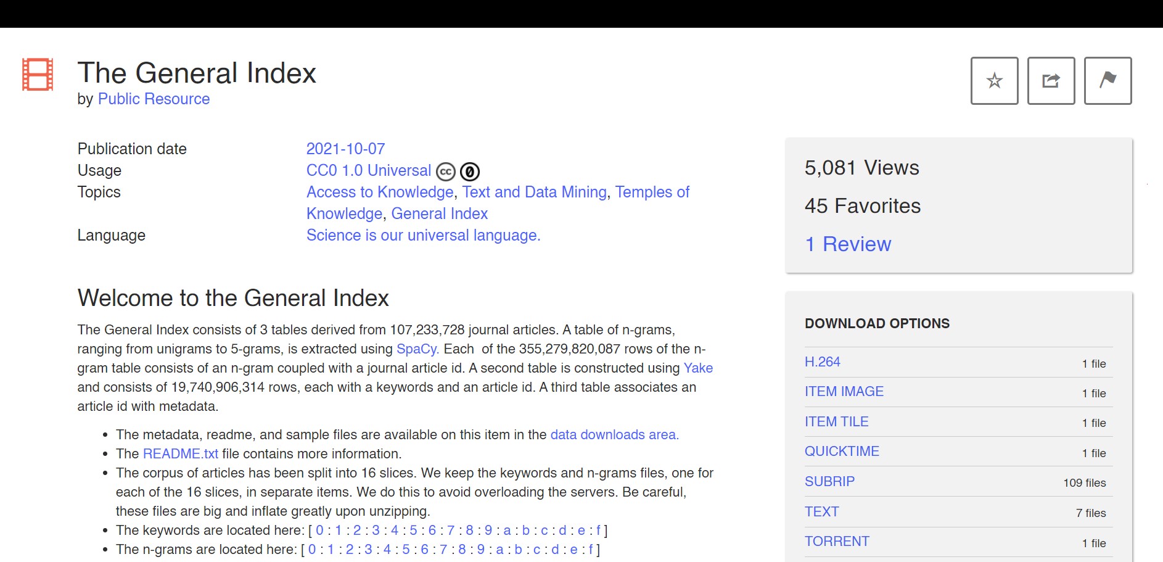Select the Access to Knowledge topic

(380, 192)
